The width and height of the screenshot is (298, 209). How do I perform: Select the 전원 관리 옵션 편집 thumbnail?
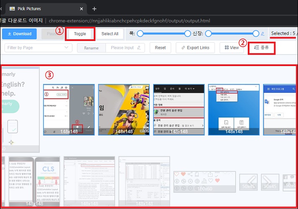pos(179,110)
